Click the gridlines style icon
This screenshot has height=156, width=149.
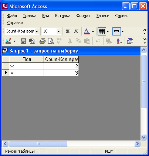click(102, 31)
